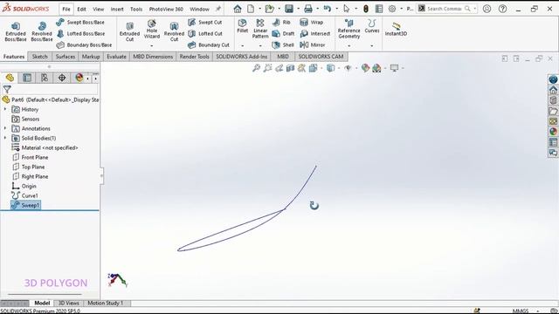Open the Curves tool
This screenshot has width=559, height=314.
point(372,26)
